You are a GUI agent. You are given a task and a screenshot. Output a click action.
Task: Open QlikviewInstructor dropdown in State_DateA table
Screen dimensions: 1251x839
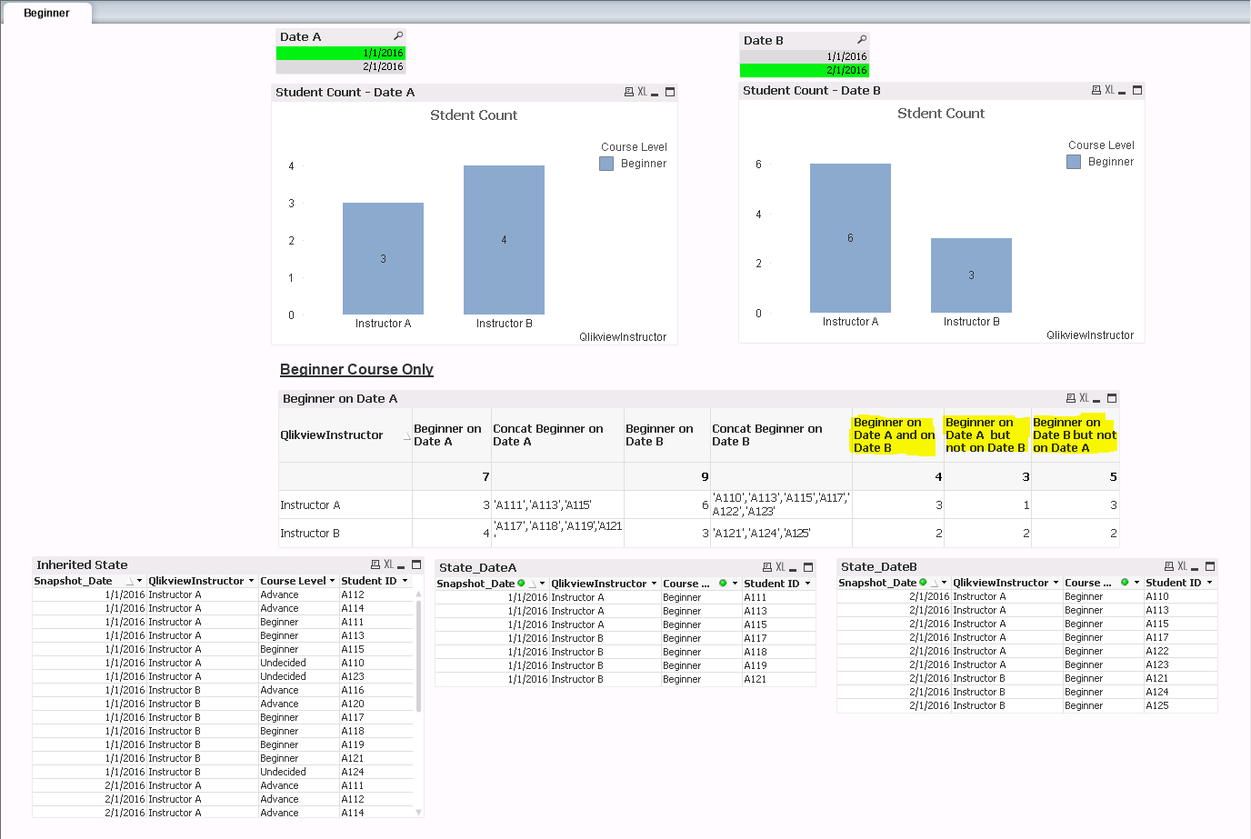(654, 584)
